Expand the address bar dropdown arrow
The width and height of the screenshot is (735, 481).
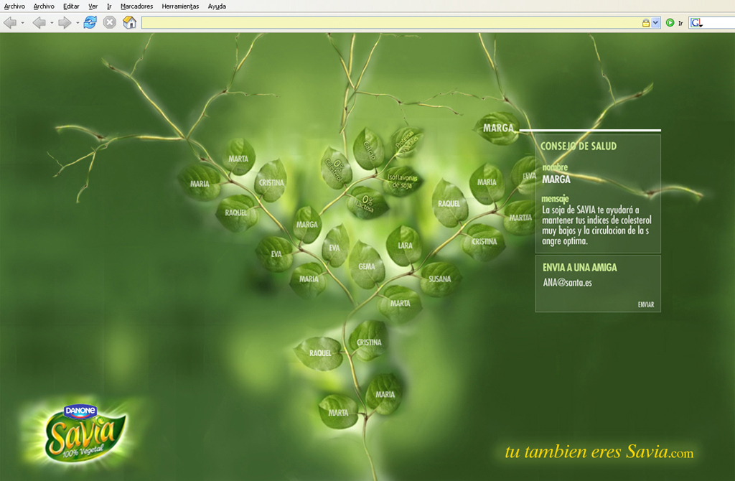pyautogui.click(x=655, y=23)
